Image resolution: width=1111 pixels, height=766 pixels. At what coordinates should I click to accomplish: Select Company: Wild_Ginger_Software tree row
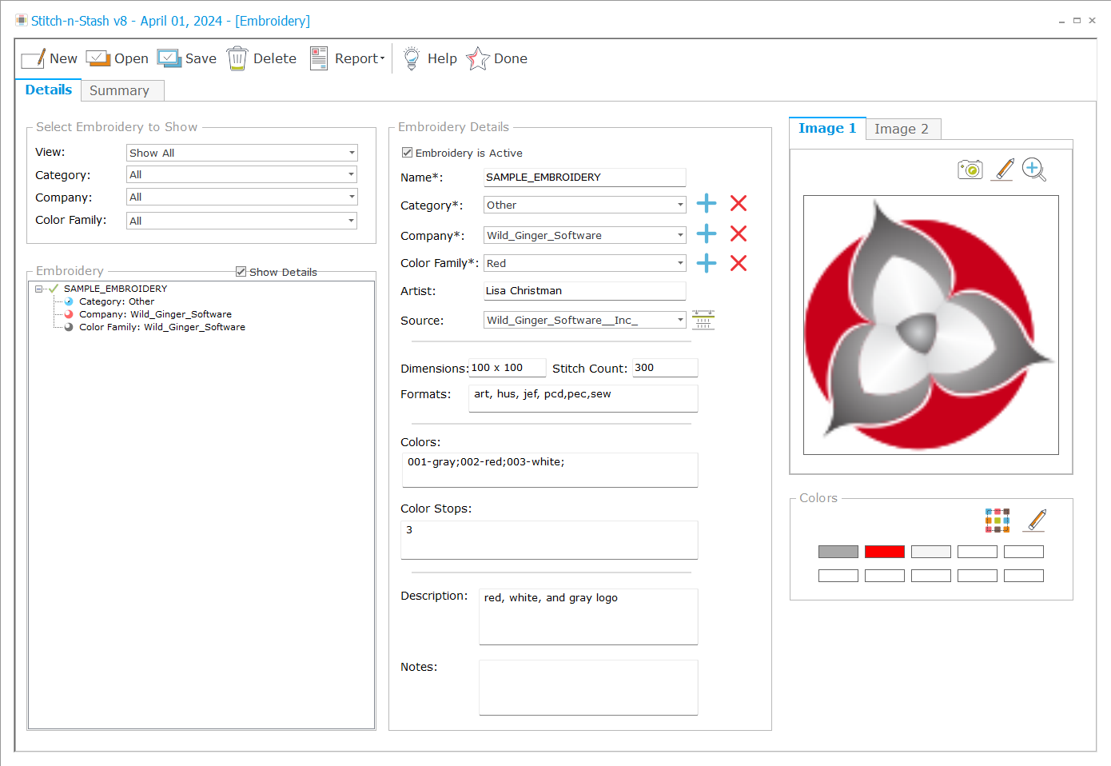pos(155,314)
